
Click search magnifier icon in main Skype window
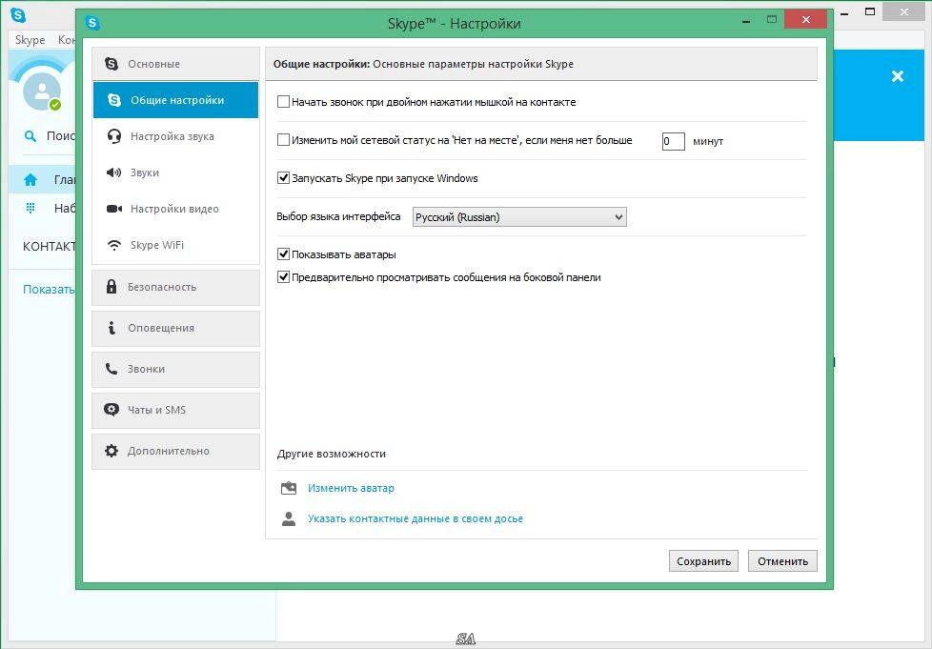click(x=30, y=136)
